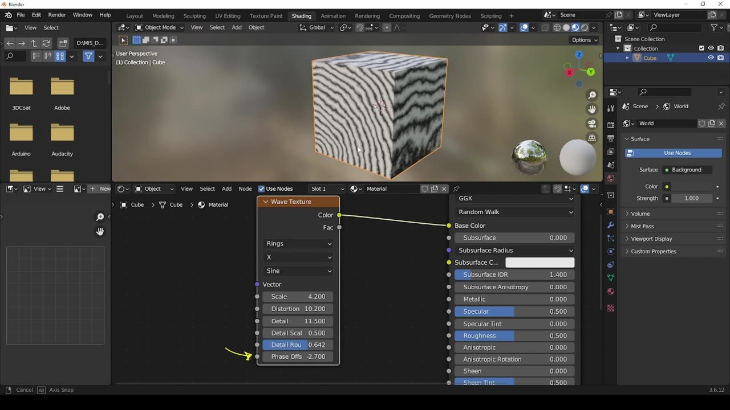
Task: Adjust the Detail Roughness 0.642 slider
Action: click(x=298, y=345)
